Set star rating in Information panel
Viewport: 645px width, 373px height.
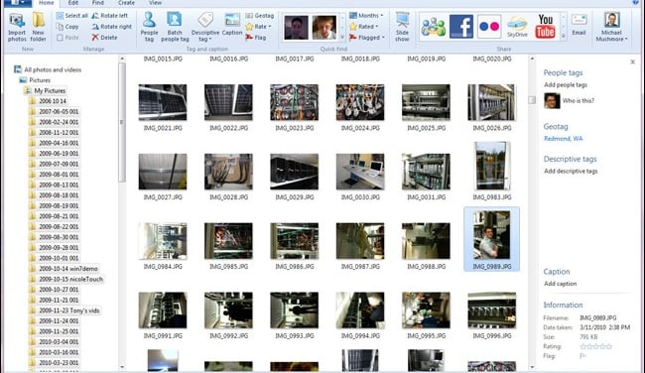tap(595, 346)
